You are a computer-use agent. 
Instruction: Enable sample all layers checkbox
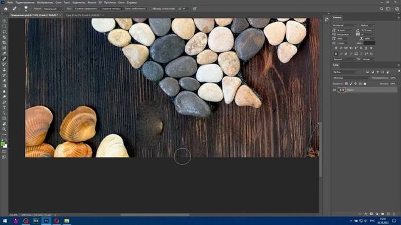click(x=150, y=9)
